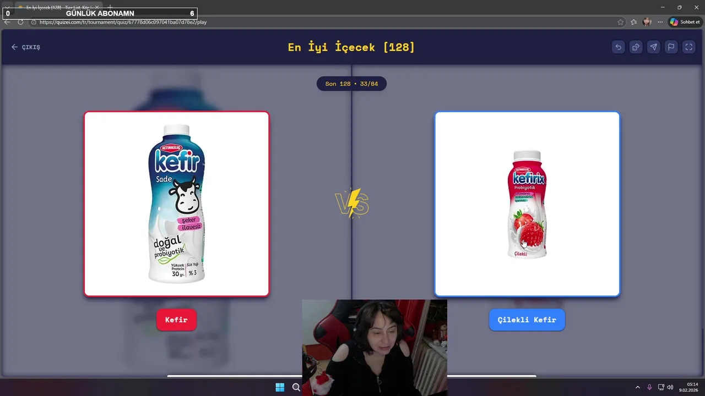Bookmark this page with star icon
Screen dimensions: 705x396
tap(621, 22)
